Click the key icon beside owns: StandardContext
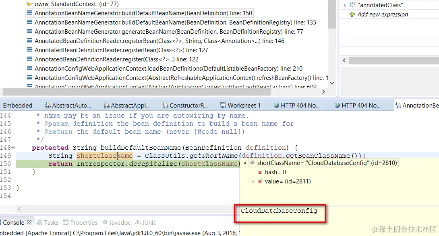The height and width of the screenshot is (236, 439). coord(29,4)
